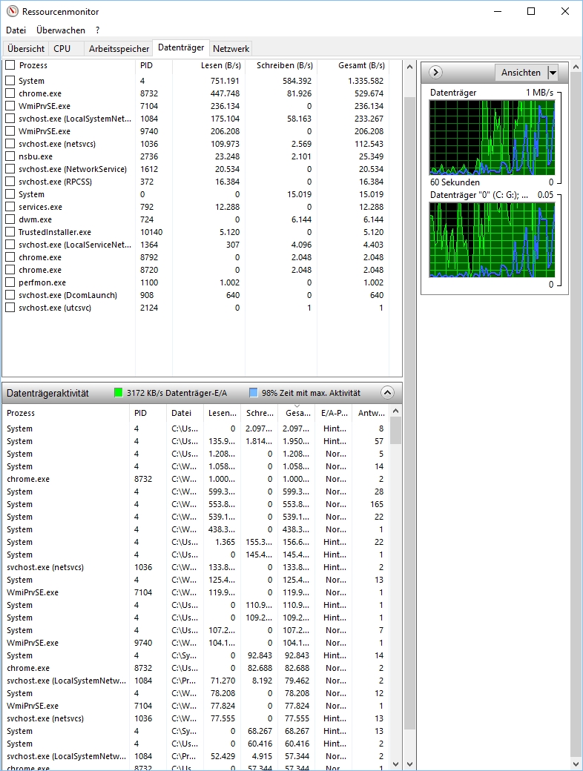Check the nsbu.exe process checkbox
This screenshot has width=583, height=771.
[x=10, y=156]
